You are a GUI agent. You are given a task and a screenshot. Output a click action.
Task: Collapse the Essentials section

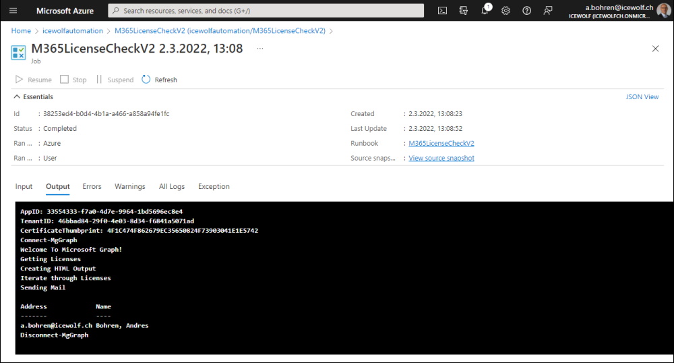coord(34,96)
